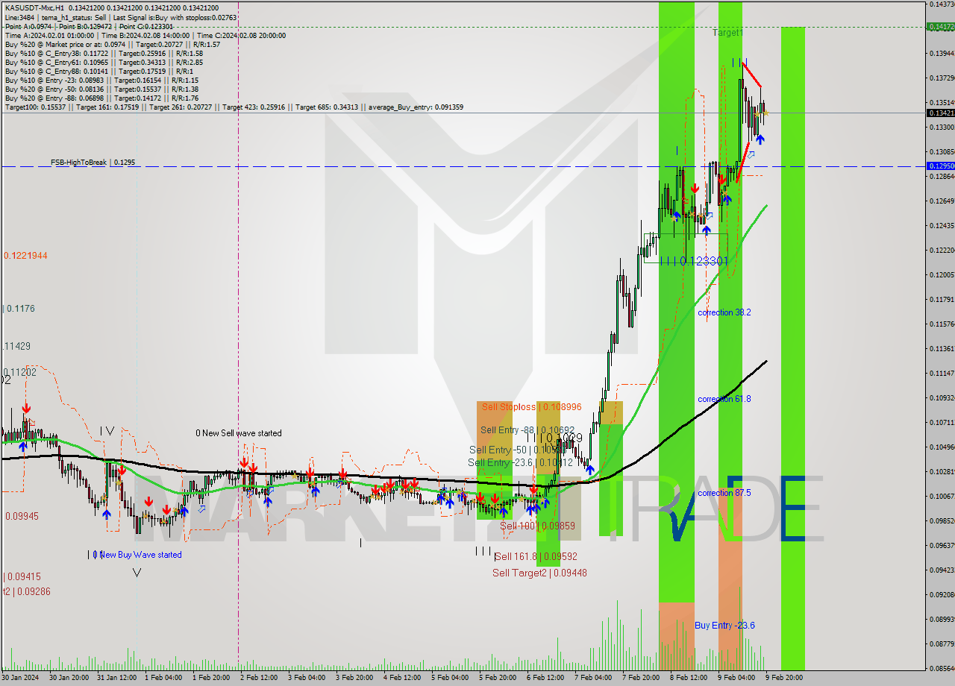Select the Sell 100 | 0.09859 label
Image resolution: width=955 pixels, height=686 pixels.
pos(537,526)
